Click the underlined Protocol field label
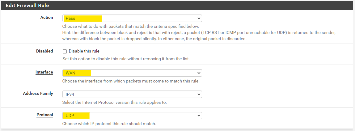 45,115
